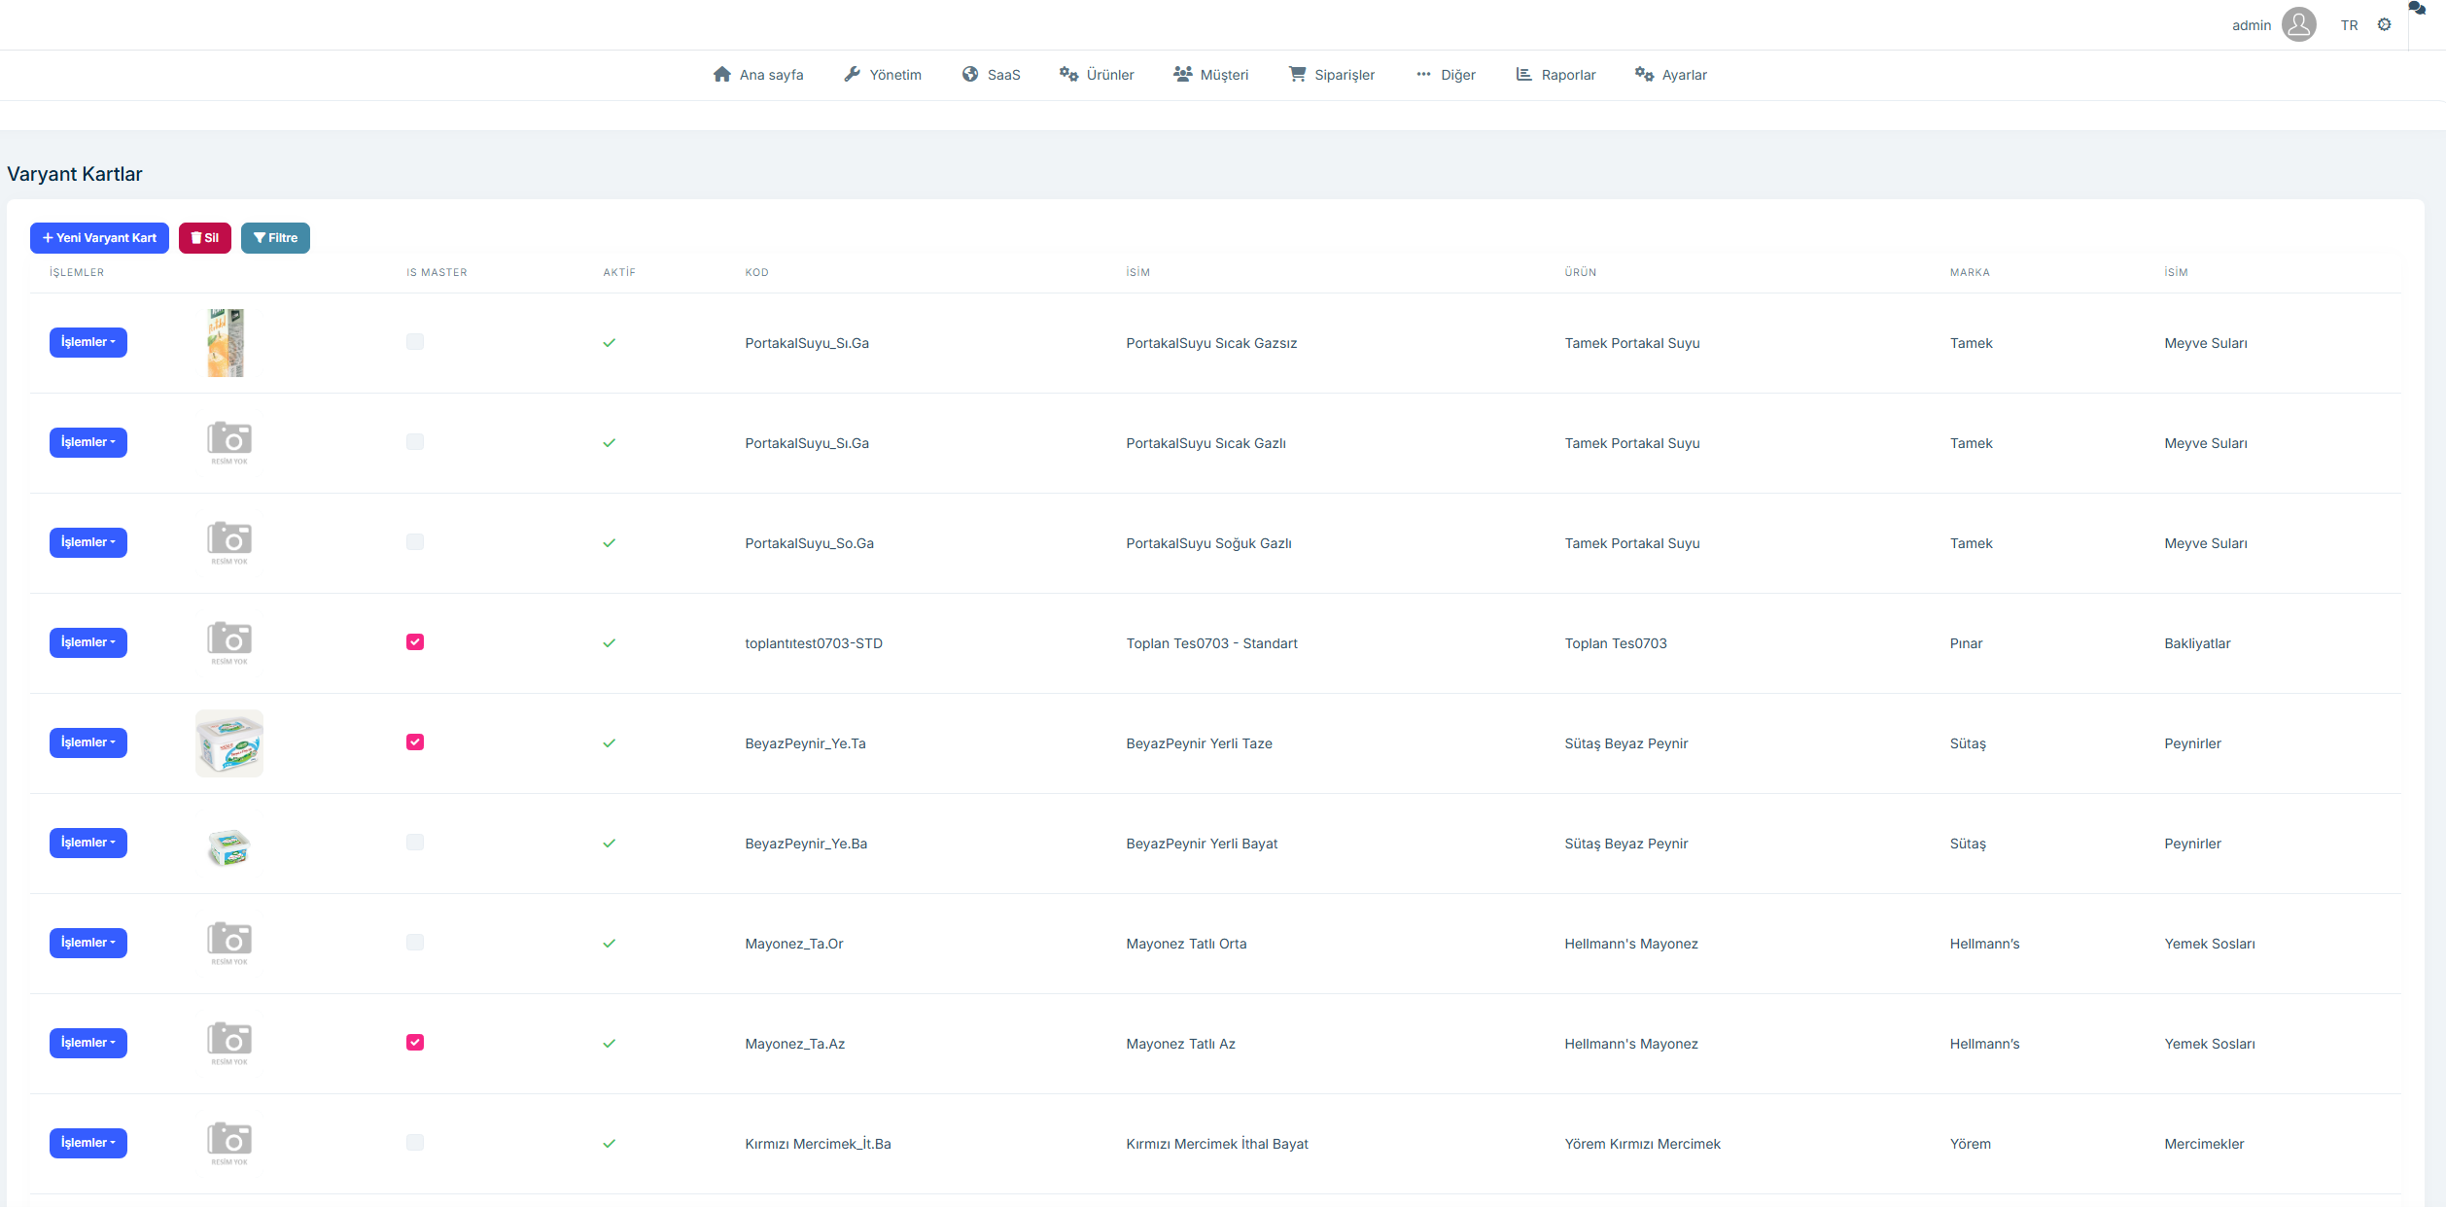Screen dimensions: 2446x1207
Task: Click the people icon beside Müşteri
Action: coord(1182,74)
